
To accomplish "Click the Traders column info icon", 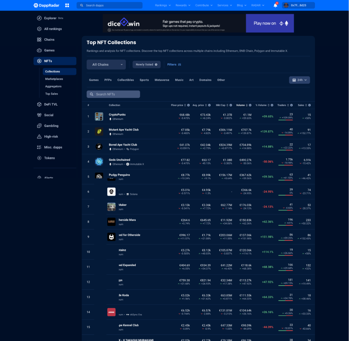I will tap(291, 105).
